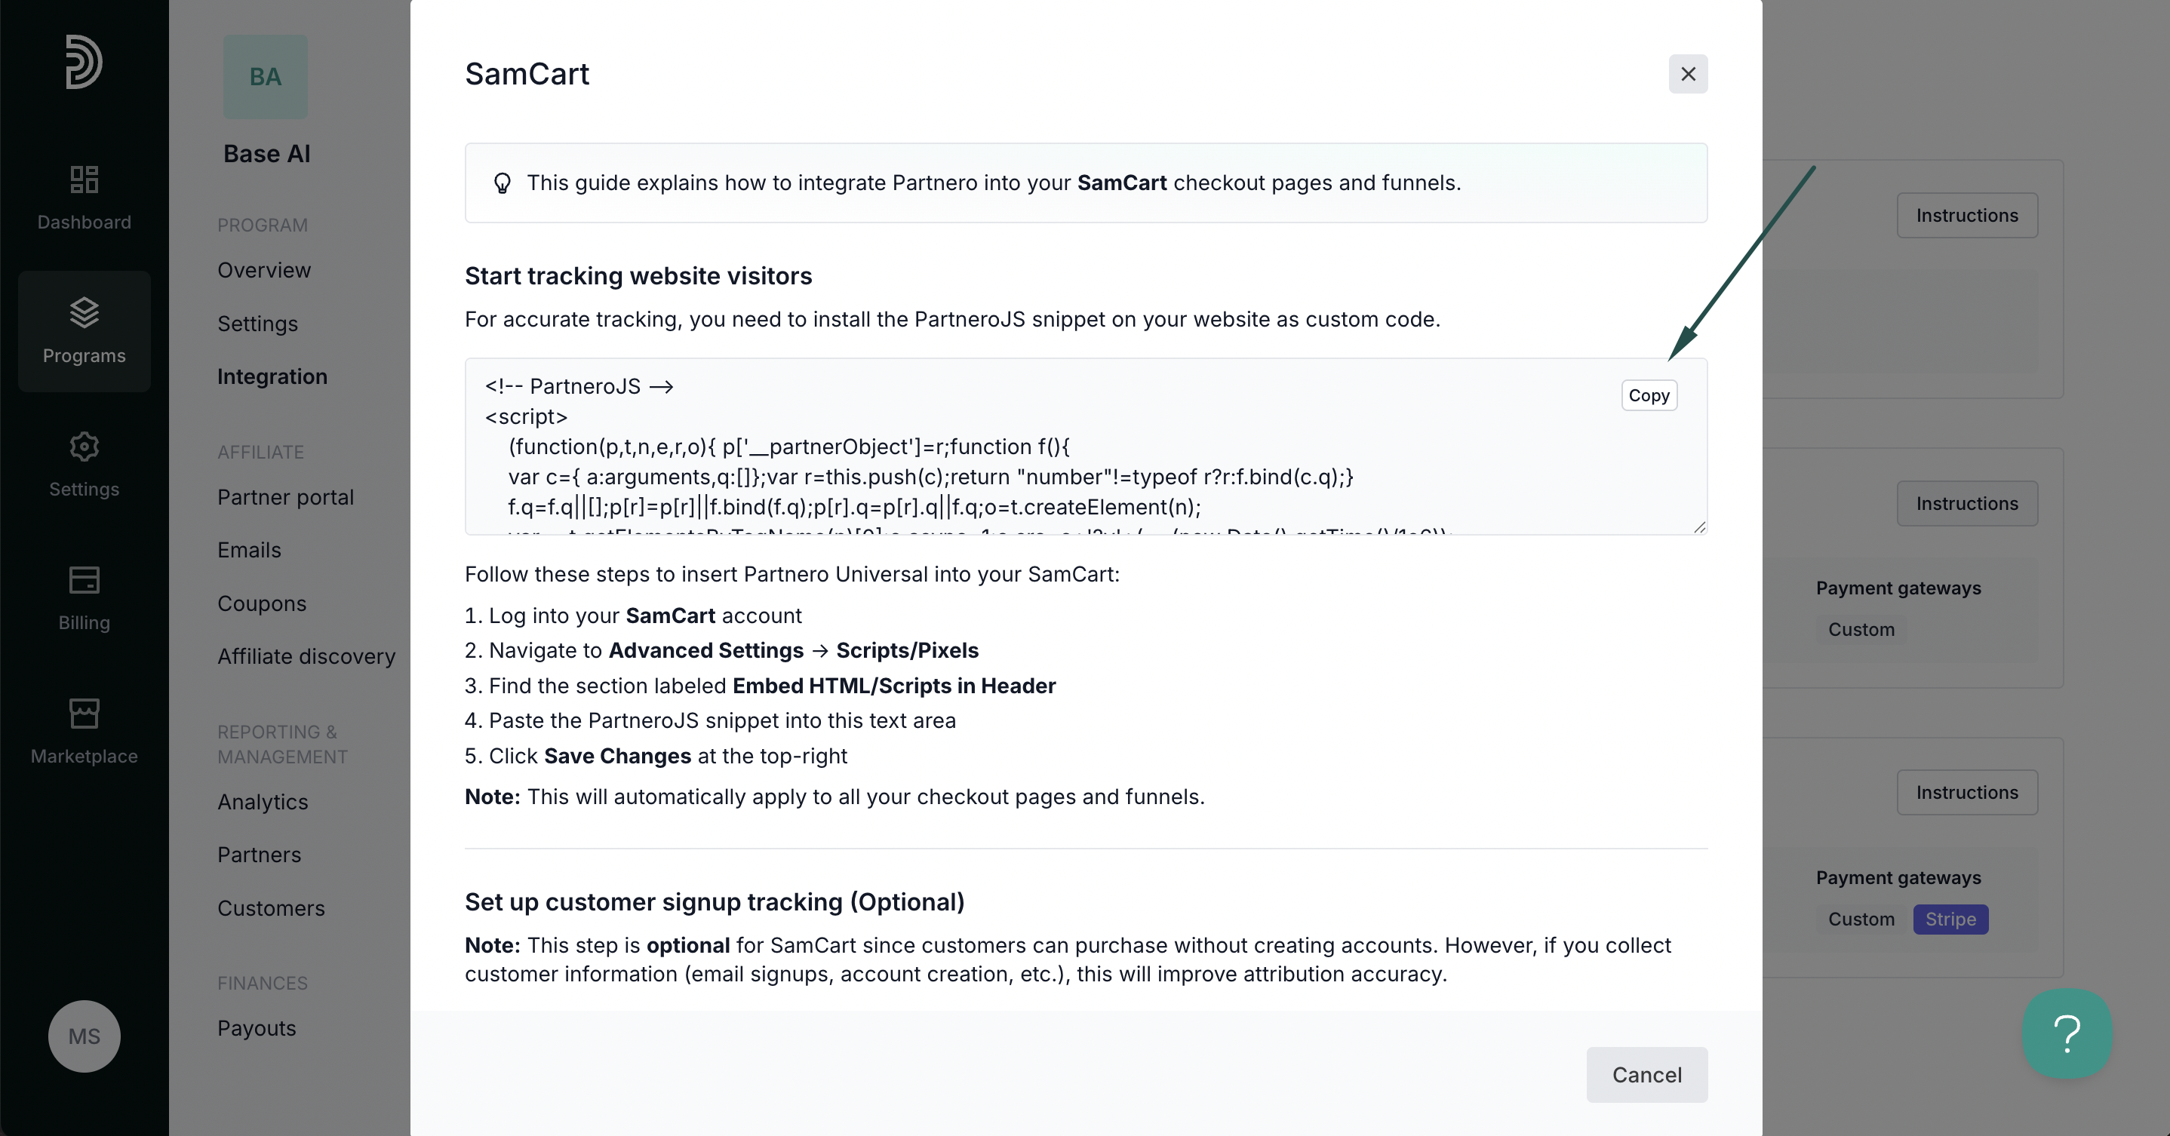Copy the PartneroJS snippet

tap(1649, 395)
